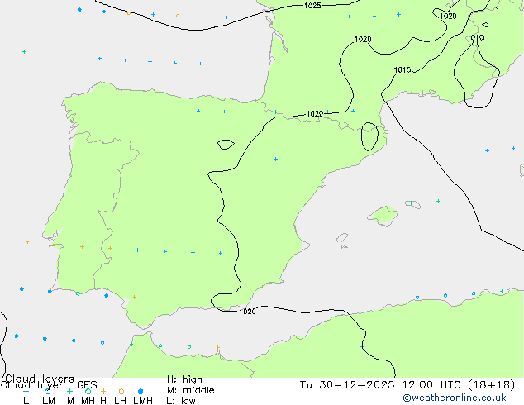This screenshot has width=524, height=405.
Task: Click the Mallorca island on the map
Action: tap(383, 216)
